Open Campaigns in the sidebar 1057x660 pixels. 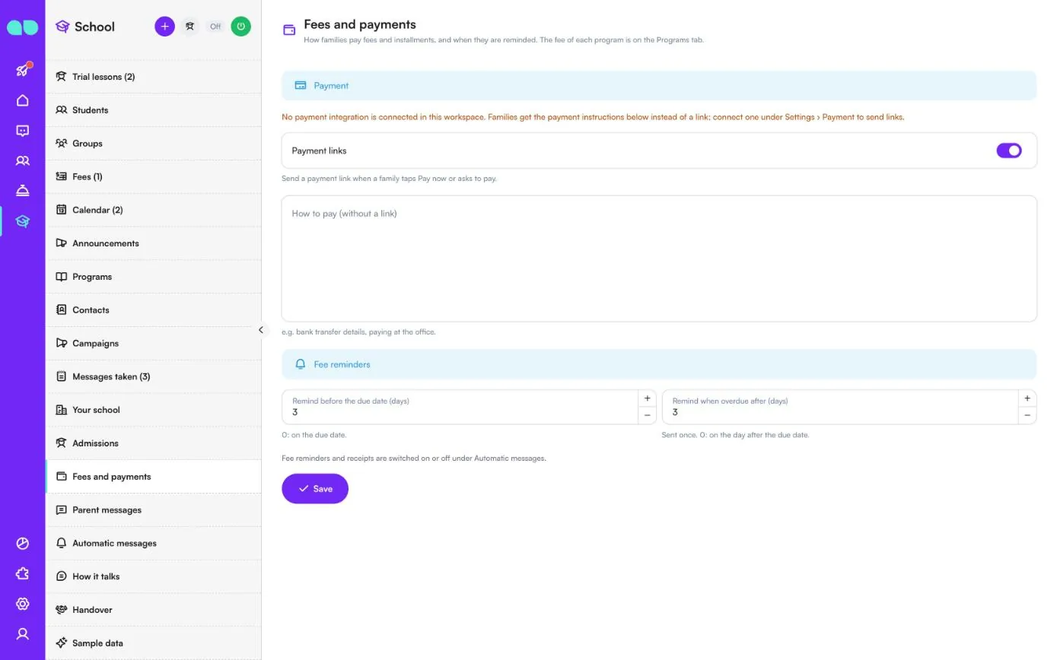pyautogui.click(x=154, y=344)
